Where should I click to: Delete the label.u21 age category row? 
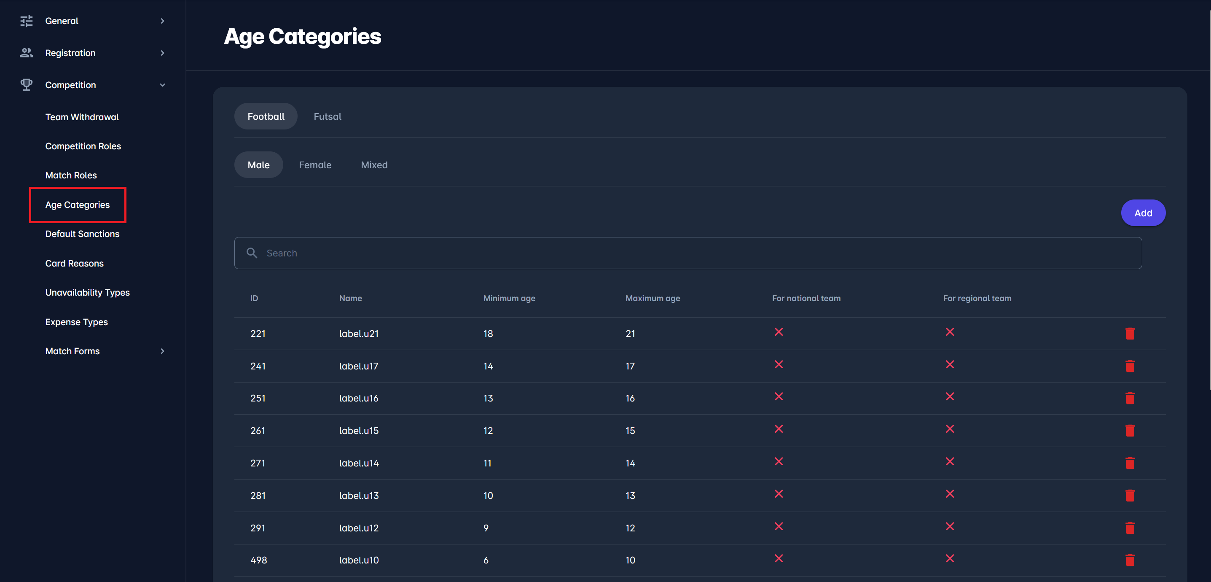click(x=1130, y=334)
